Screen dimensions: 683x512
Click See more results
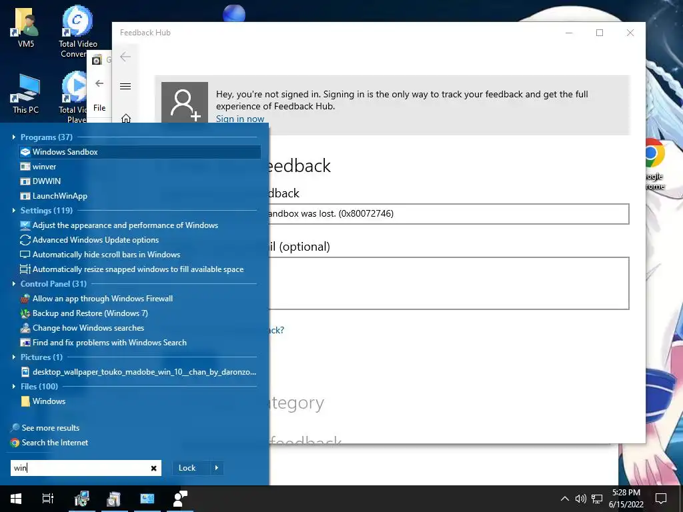point(45,428)
